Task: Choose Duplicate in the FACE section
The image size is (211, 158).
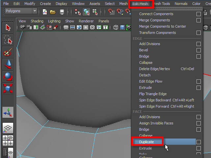Action: [164, 142]
